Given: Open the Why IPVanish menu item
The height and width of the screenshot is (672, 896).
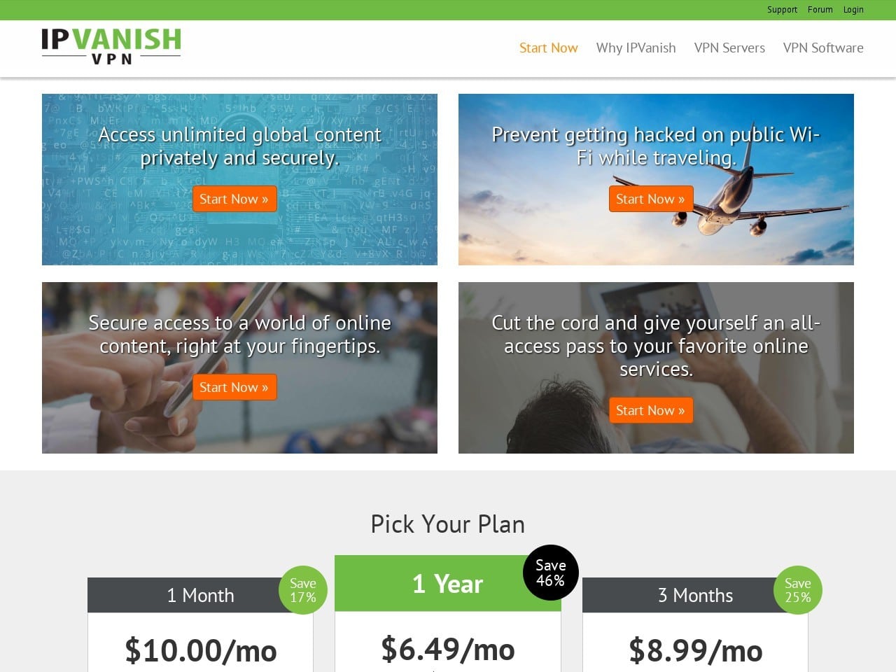Looking at the screenshot, I should coord(636,48).
